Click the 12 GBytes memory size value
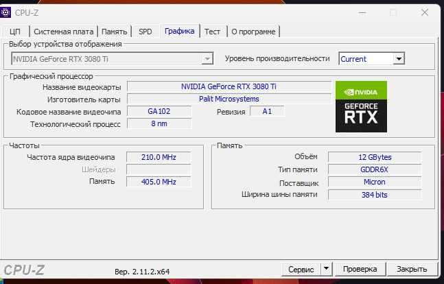The width and height of the screenshot is (444, 284). pos(375,157)
